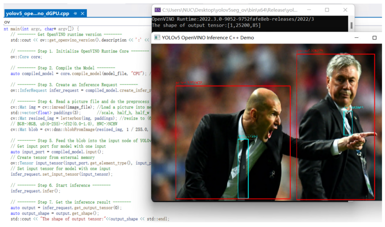Click the console window vertical scrollbar
The image size is (385, 227).
[x=351, y=25]
